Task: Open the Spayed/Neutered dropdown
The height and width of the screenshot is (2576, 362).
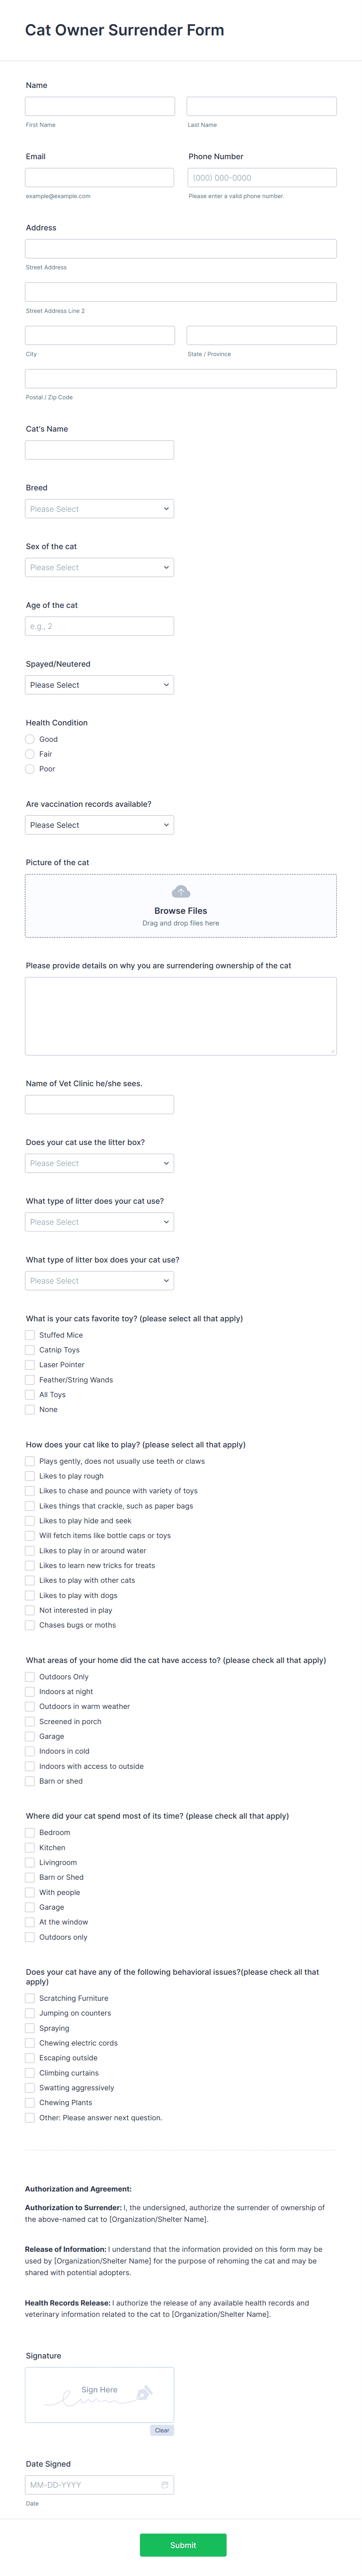Action: pos(99,685)
